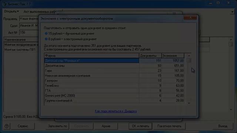Click the Сохранить button

81,126
